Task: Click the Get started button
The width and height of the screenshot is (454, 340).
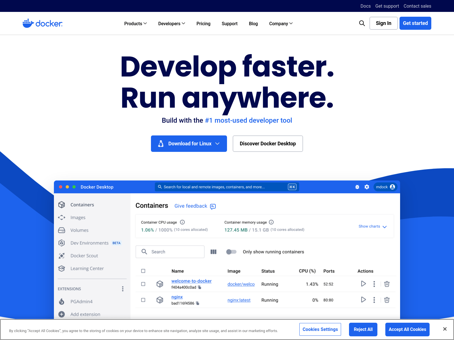Action: coord(415,23)
